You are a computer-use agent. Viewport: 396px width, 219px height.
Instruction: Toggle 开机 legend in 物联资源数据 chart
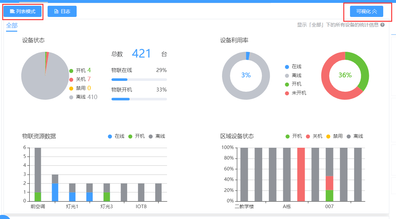point(136,136)
